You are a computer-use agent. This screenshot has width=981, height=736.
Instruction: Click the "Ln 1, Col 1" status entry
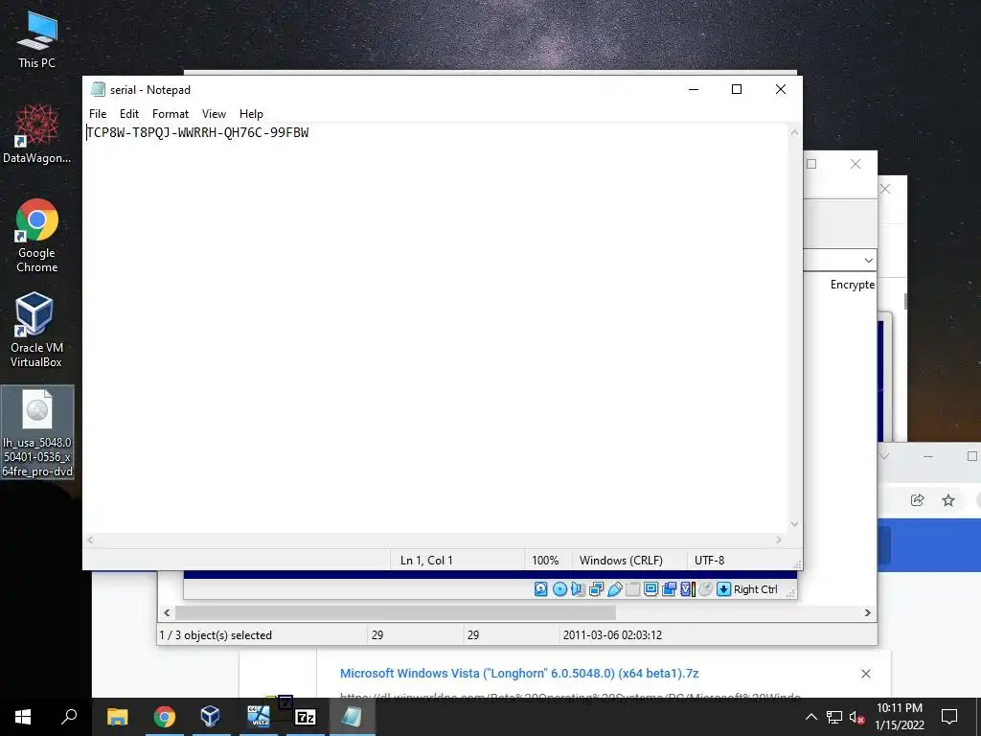(x=426, y=560)
